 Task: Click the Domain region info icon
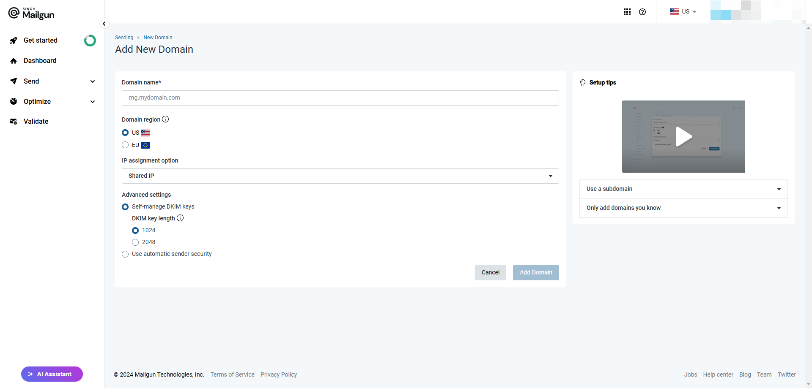[165, 119]
